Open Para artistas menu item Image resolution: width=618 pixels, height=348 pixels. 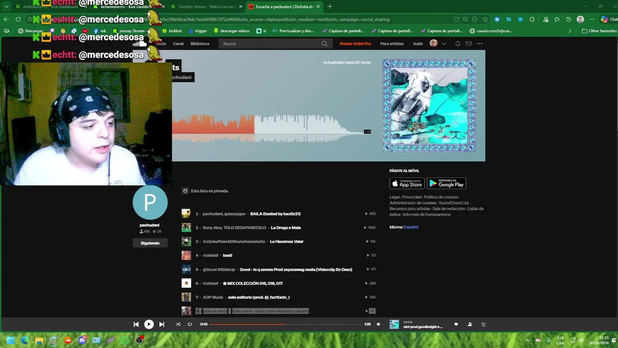tap(392, 43)
